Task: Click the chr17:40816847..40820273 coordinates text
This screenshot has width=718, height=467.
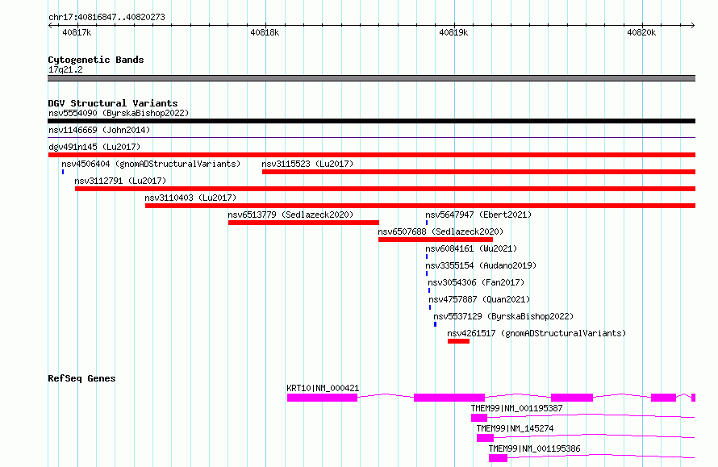Action: [106, 17]
